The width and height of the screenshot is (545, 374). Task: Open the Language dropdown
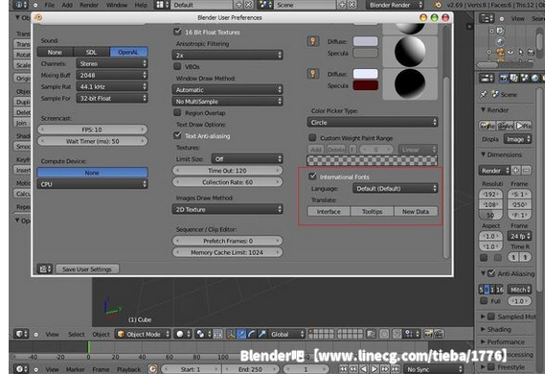(x=395, y=188)
